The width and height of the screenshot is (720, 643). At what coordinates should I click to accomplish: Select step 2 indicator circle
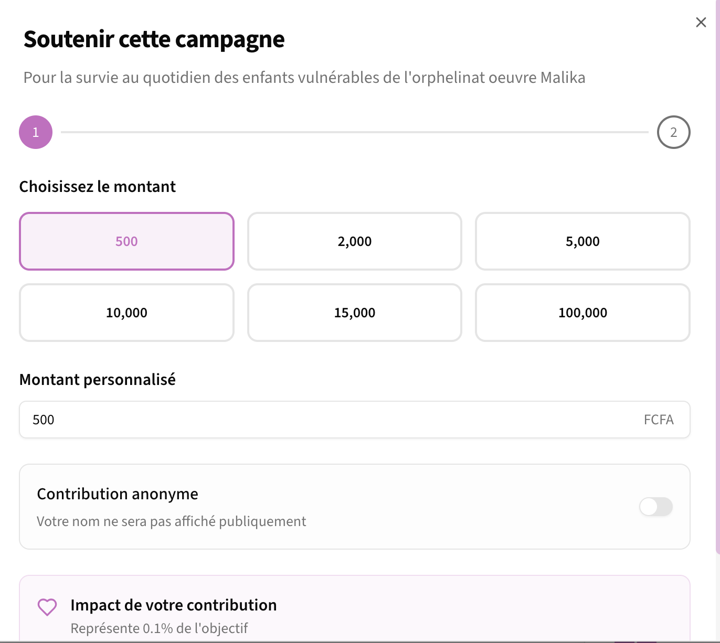[x=673, y=132]
